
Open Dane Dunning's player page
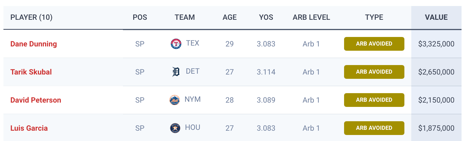[34, 44]
